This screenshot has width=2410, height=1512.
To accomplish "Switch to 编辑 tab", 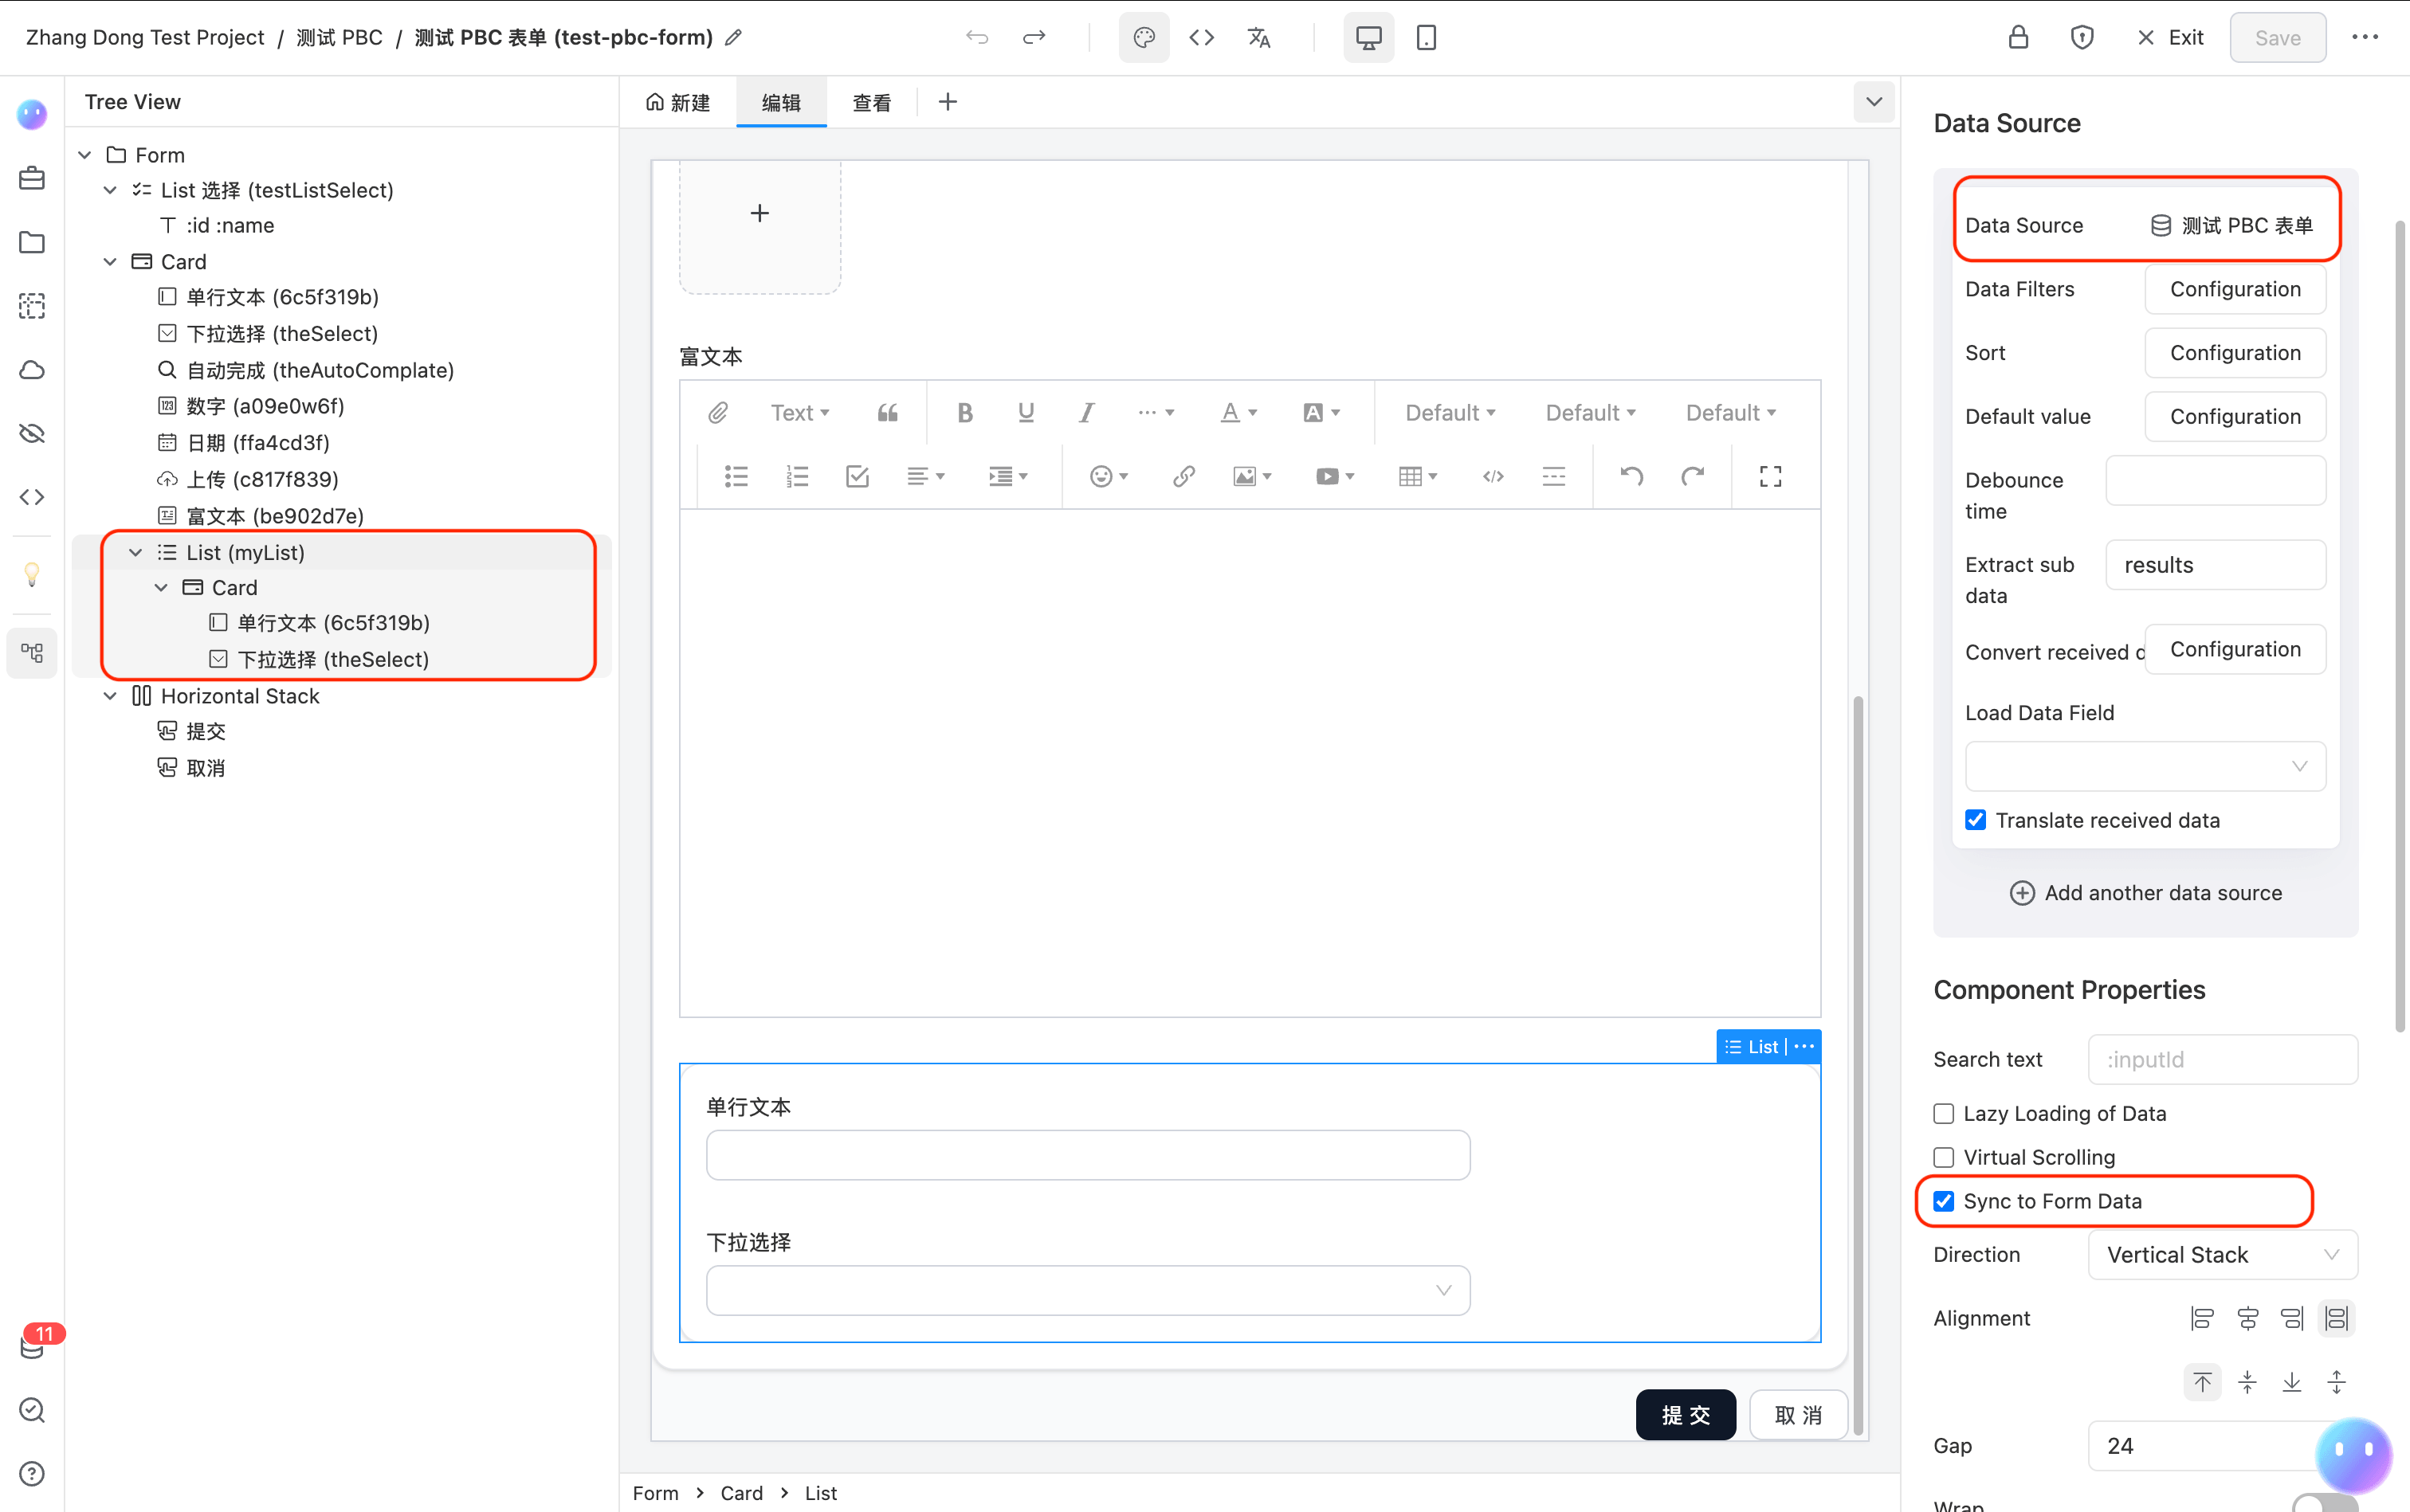I will point(780,102).
